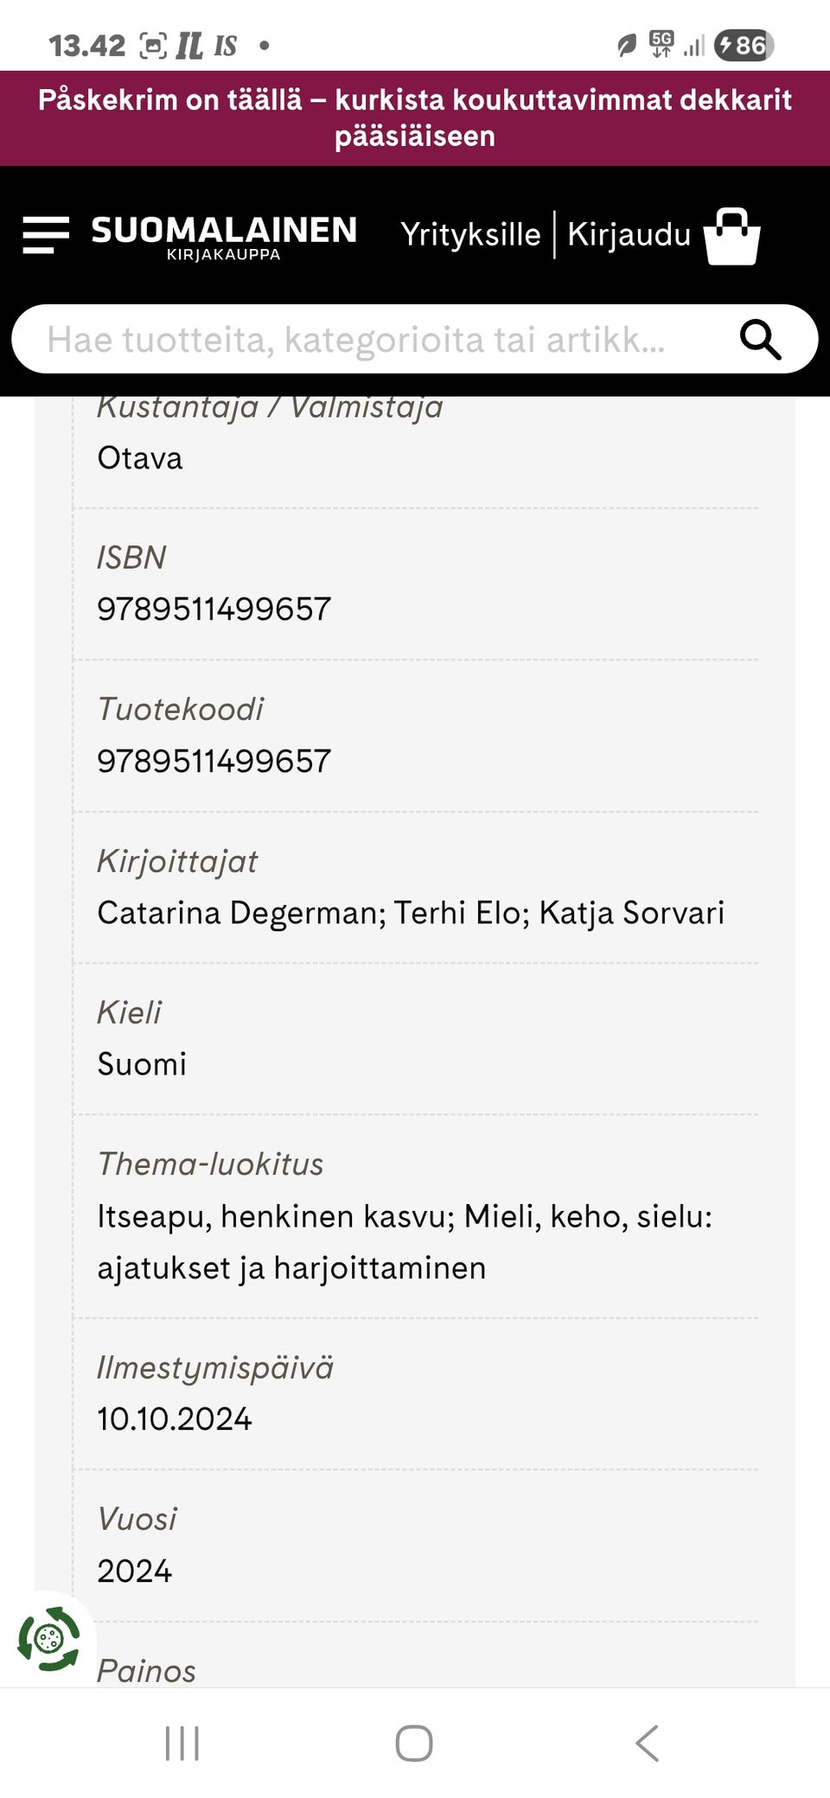Open the recent apps button
This screenshot has height=1798, width=830.
[182, 1743]
